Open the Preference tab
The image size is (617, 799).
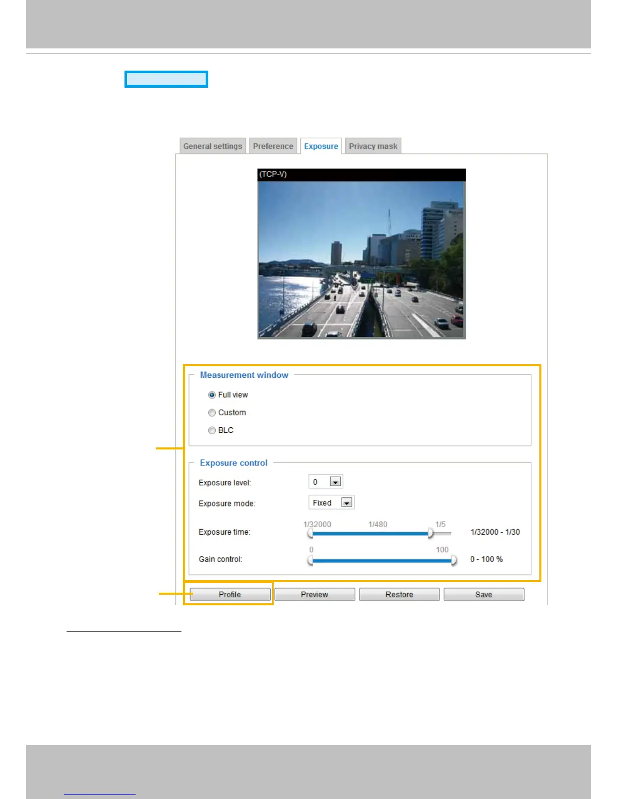(x=273, y=146)
